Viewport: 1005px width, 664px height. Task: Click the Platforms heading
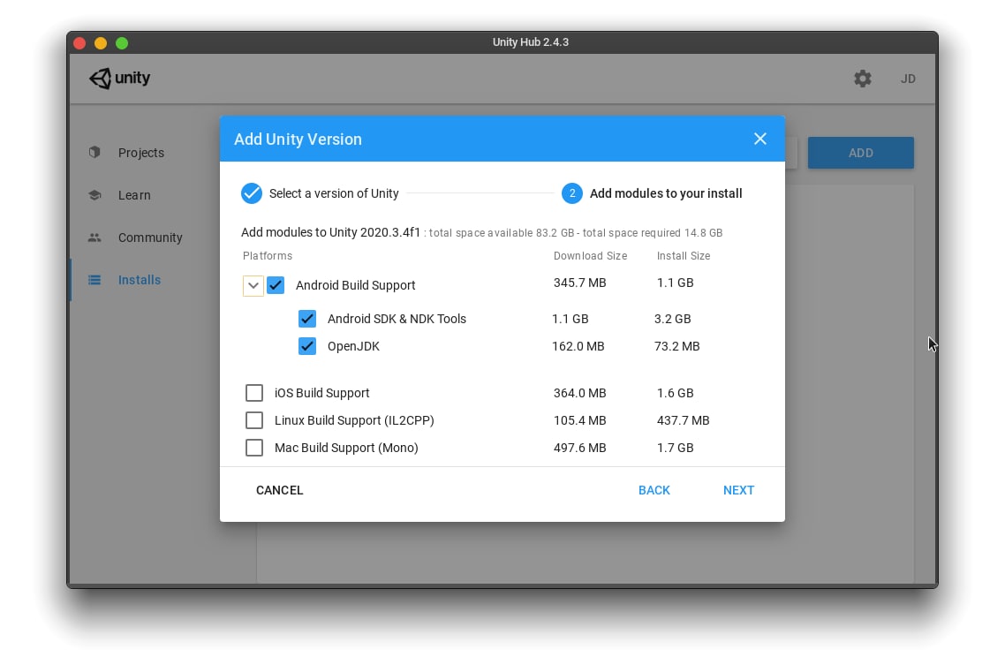tap(268, 256)
